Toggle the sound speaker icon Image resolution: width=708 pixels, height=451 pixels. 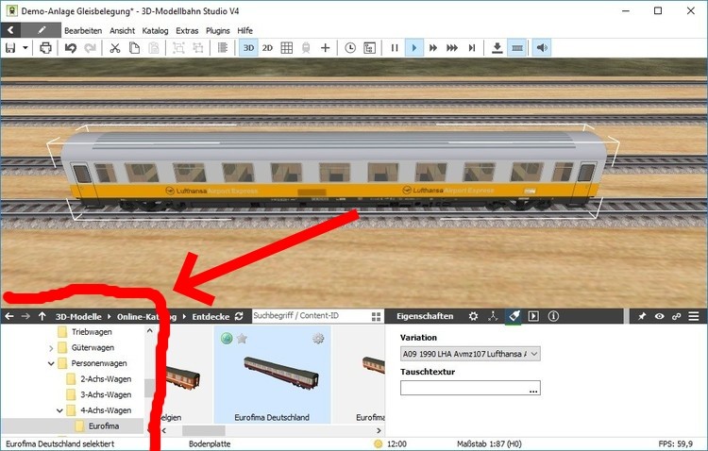coord(542,48)
